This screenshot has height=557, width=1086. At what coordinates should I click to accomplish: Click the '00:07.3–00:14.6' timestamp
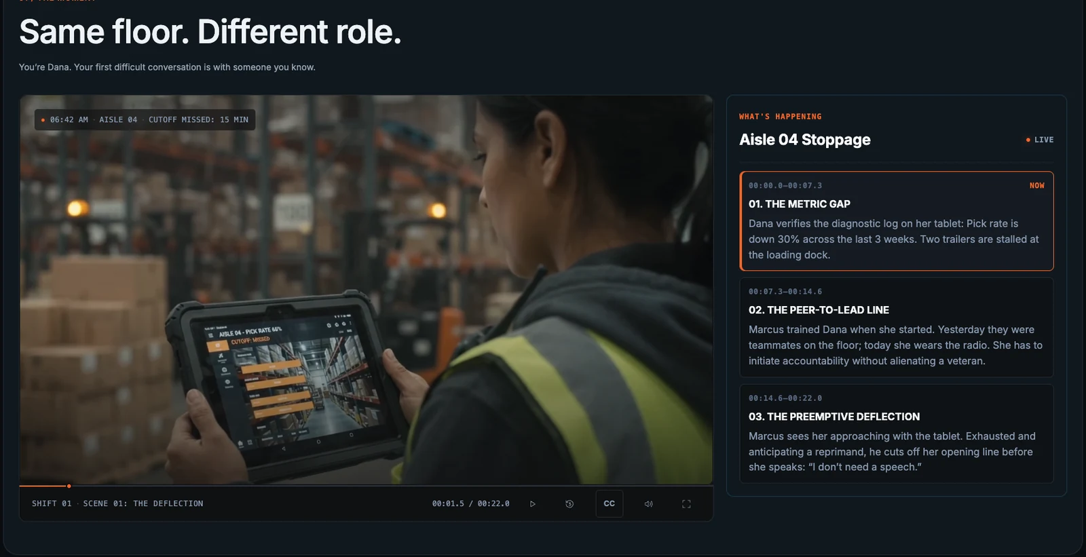785,292
